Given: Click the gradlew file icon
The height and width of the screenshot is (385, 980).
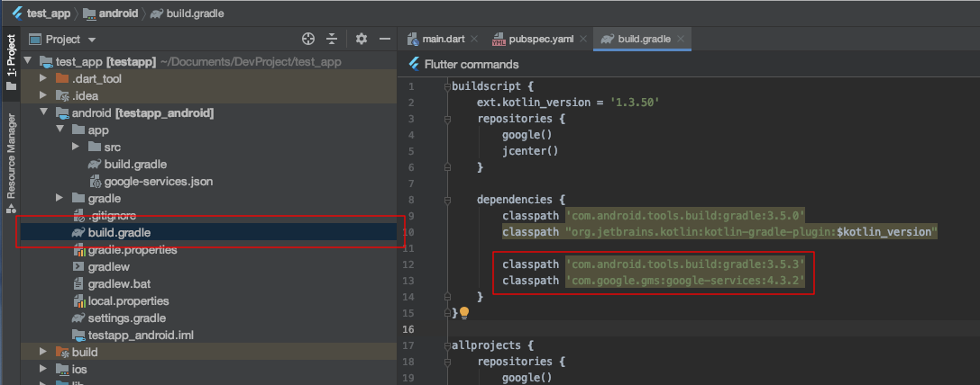Looking at the screenshot, I should [78, 267].
